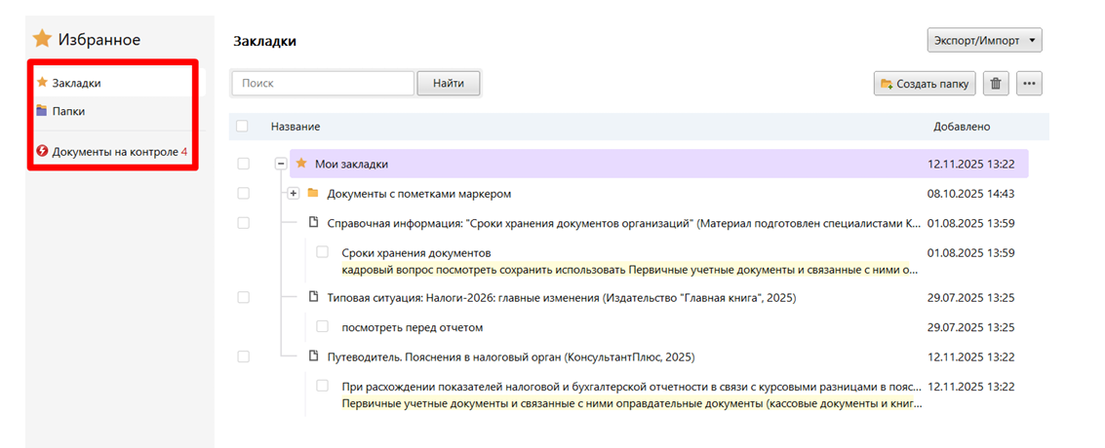The image size is (1105, 448).
Task: Click the star icon beside Мои закладки
Action: click(301, 164)
